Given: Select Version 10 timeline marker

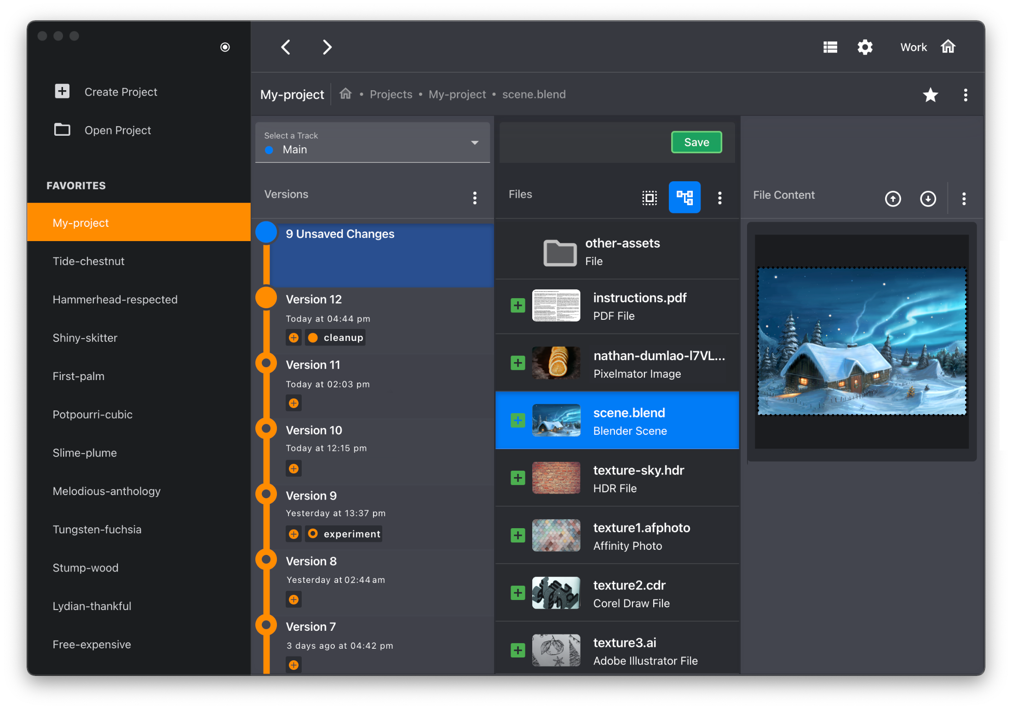Looking at the screenshot, I should click(266, 428).
